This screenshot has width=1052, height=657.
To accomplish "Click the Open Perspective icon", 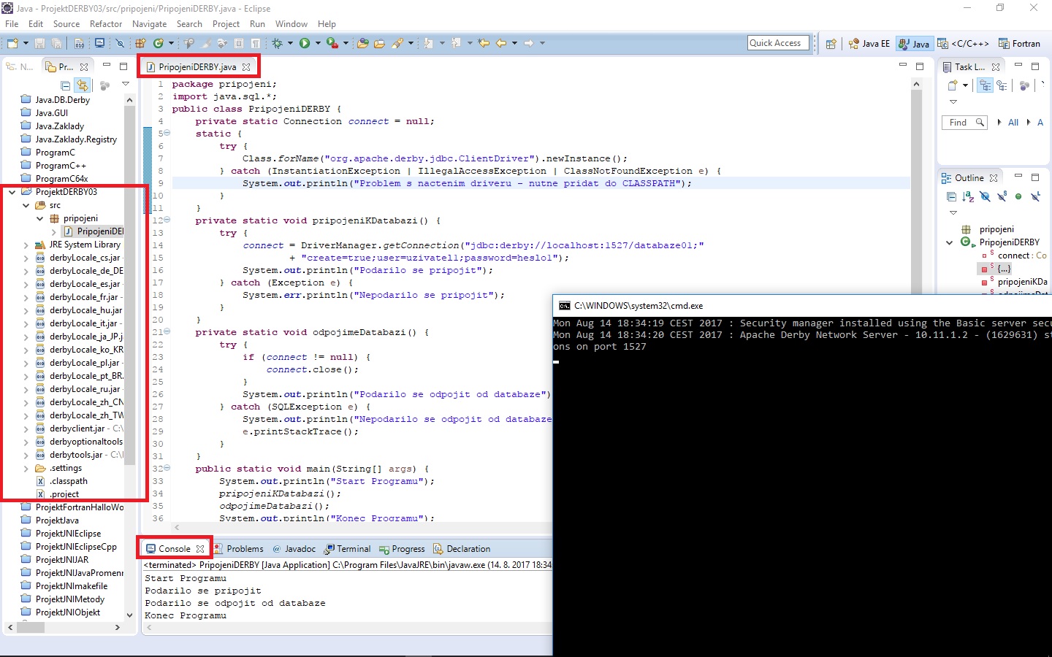I will click(831, 44).
